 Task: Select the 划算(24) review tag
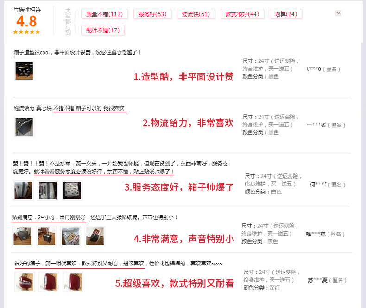tap(286, 14)
